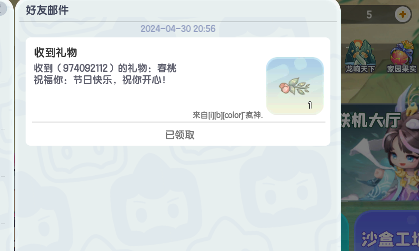
Task: Open the 龙响天下 event icon
Action: 360,57
